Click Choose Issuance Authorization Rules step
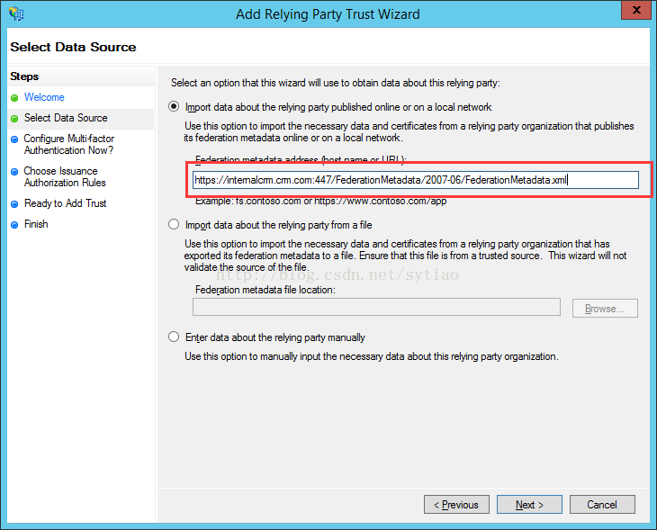Image resolution: width=657 pixels, height=530 pixels. pyautogui.click(x=65, y=176)
